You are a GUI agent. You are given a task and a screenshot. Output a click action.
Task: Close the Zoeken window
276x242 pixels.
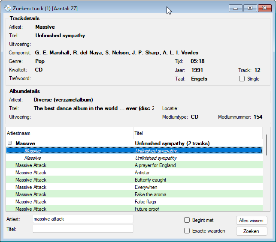pos(264,8)
